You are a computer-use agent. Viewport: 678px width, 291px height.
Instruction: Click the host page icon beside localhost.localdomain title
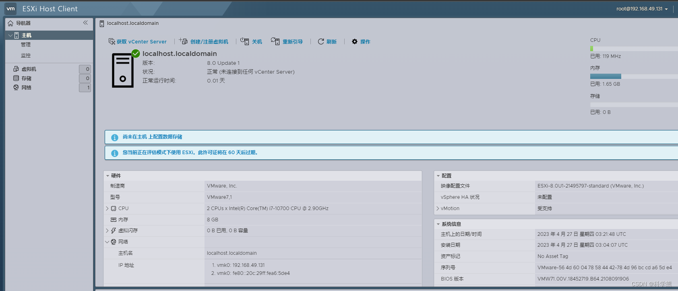[x=102, y=24]
